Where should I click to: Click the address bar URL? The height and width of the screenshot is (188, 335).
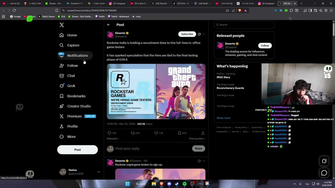click(x=92, y=10)
